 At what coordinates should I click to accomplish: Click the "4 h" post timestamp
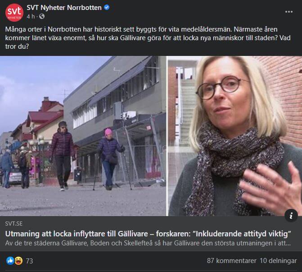(31, 17)
